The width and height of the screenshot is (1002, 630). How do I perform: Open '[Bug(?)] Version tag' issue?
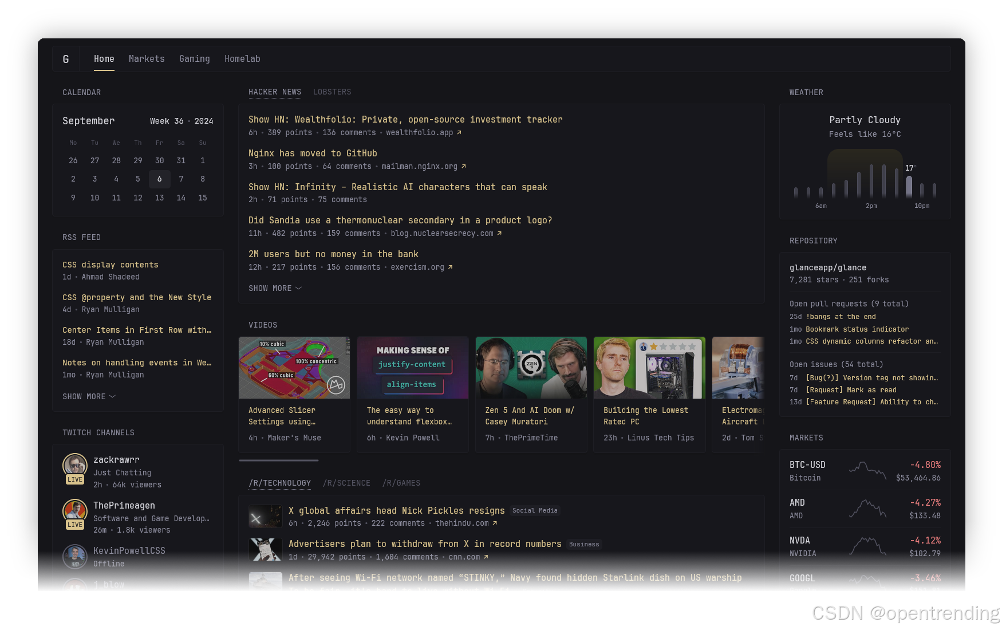click(872, 379)
